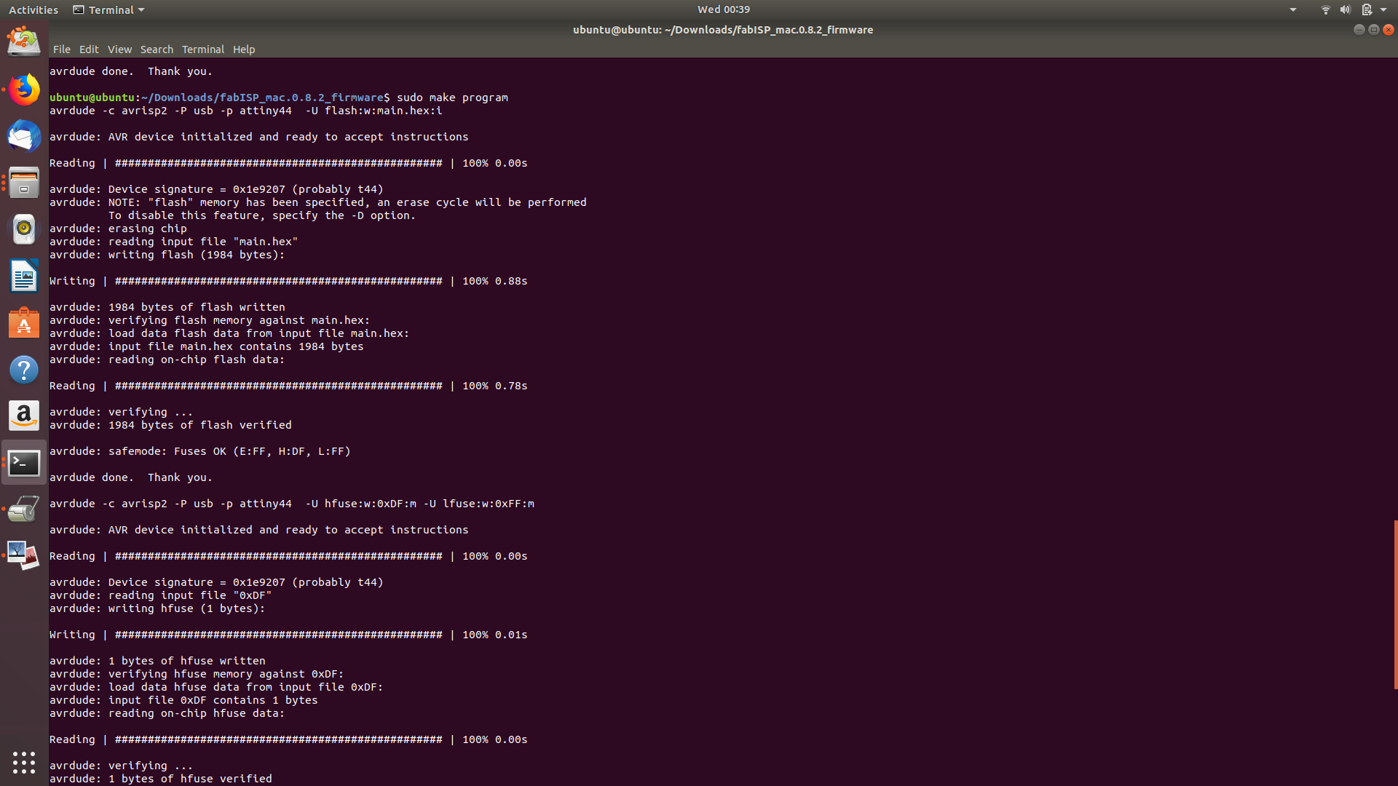Click the 'sudo make program' command text
Screen dimensions: 1398x786
point(452,98)
